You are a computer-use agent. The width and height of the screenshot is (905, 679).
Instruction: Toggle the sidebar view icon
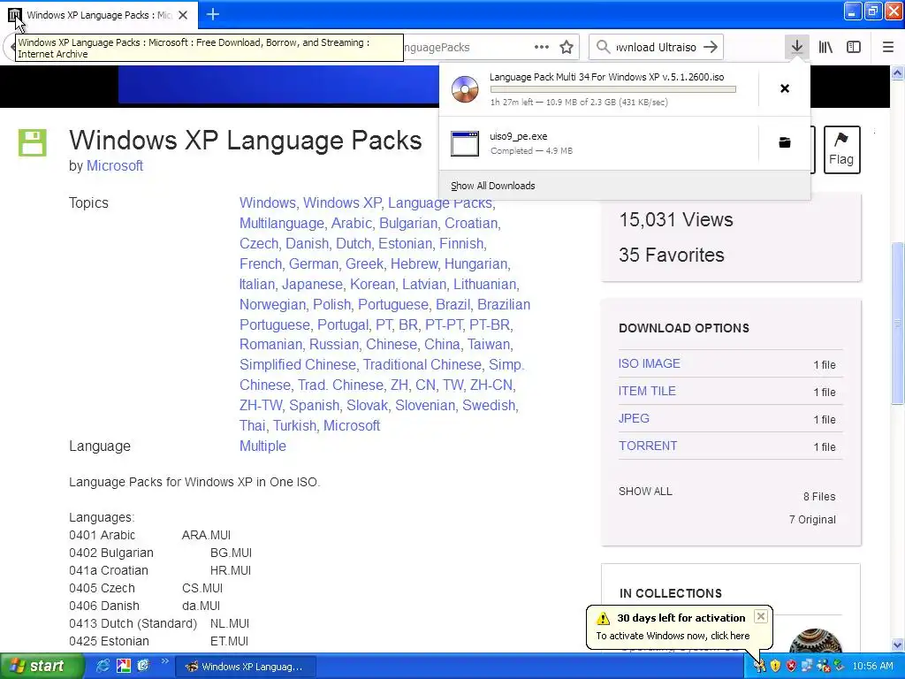854,47
